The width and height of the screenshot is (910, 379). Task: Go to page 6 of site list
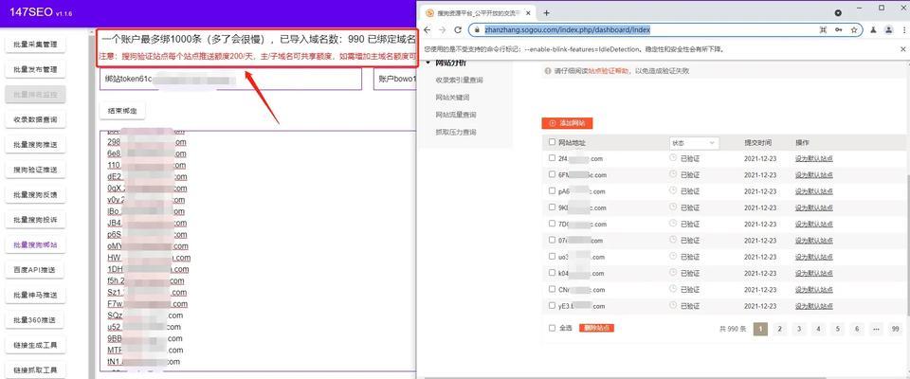click(x=857, y=329)
